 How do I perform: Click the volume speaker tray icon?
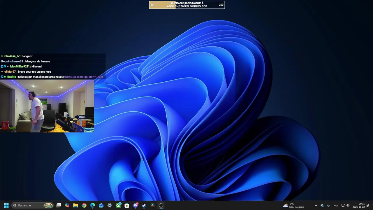pyautogui.click(x=348, y=205)
